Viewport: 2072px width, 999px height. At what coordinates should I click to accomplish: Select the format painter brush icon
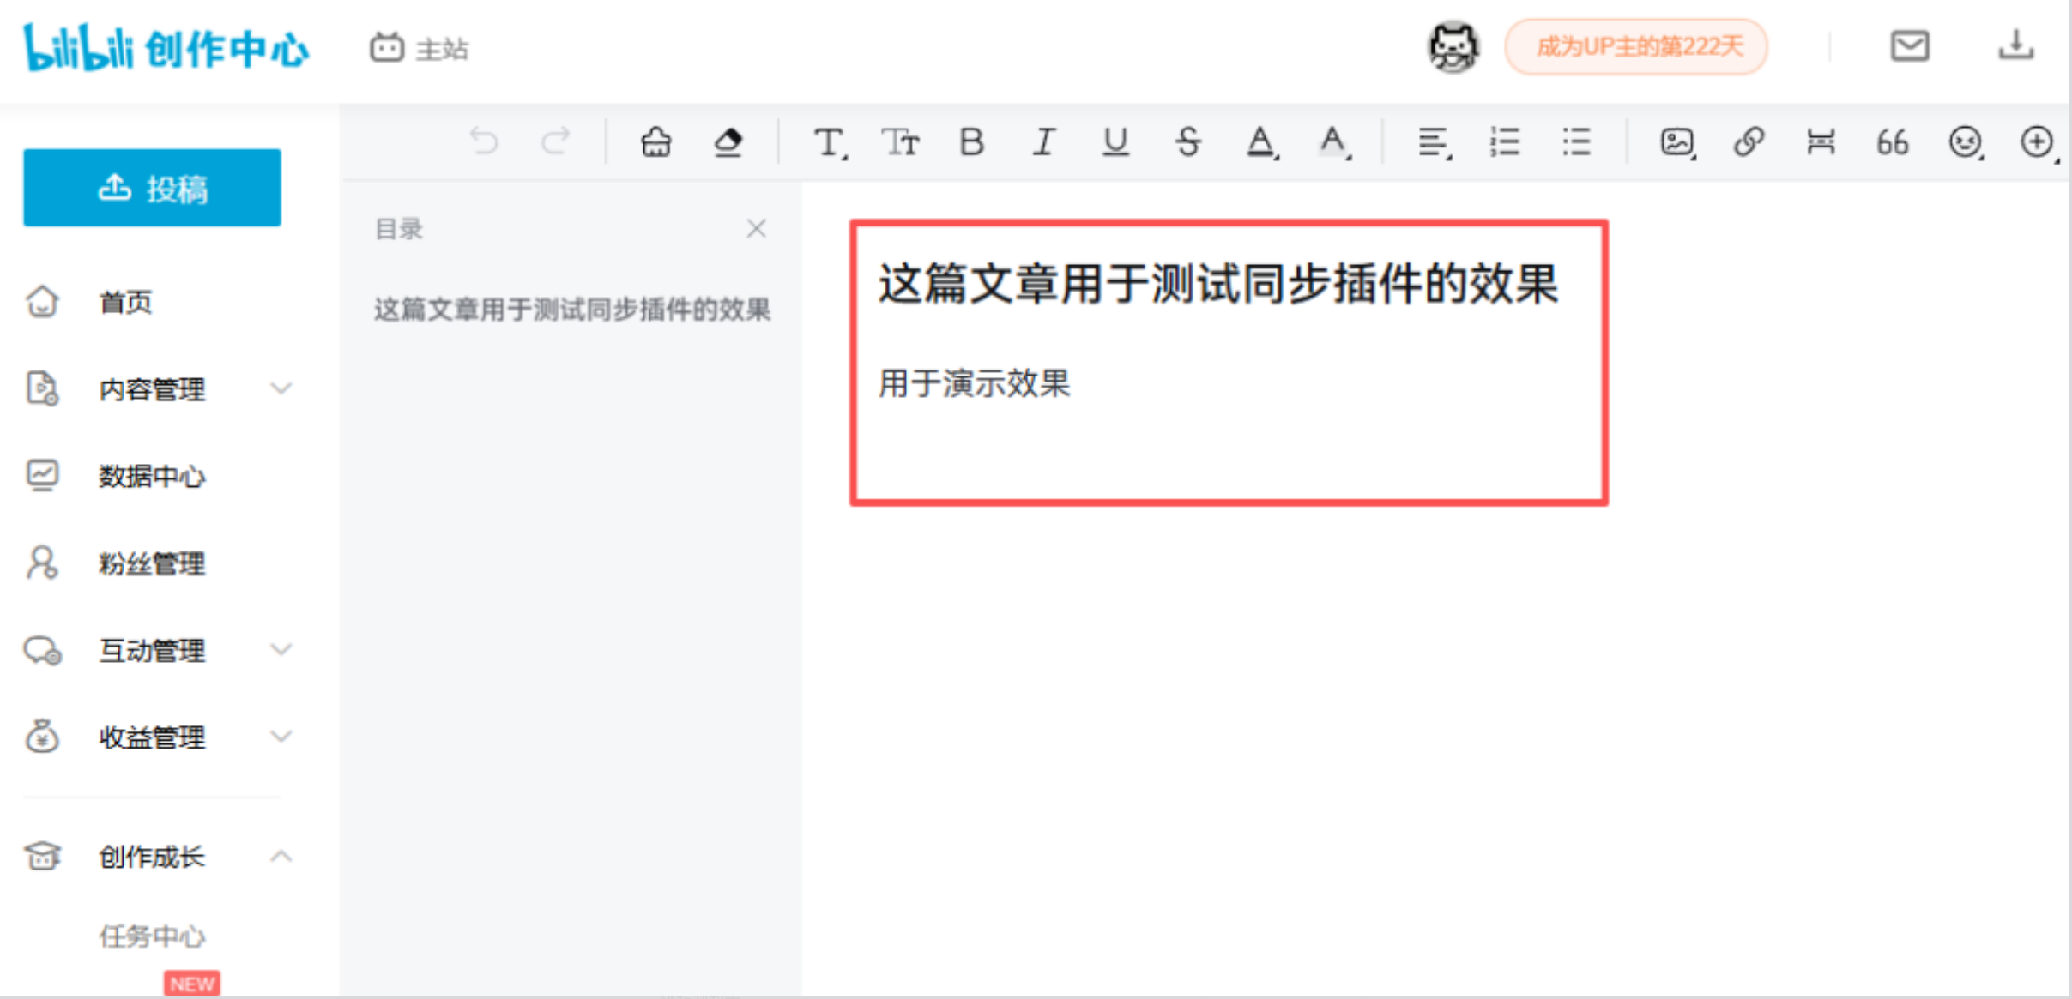[x=656, y=141]
